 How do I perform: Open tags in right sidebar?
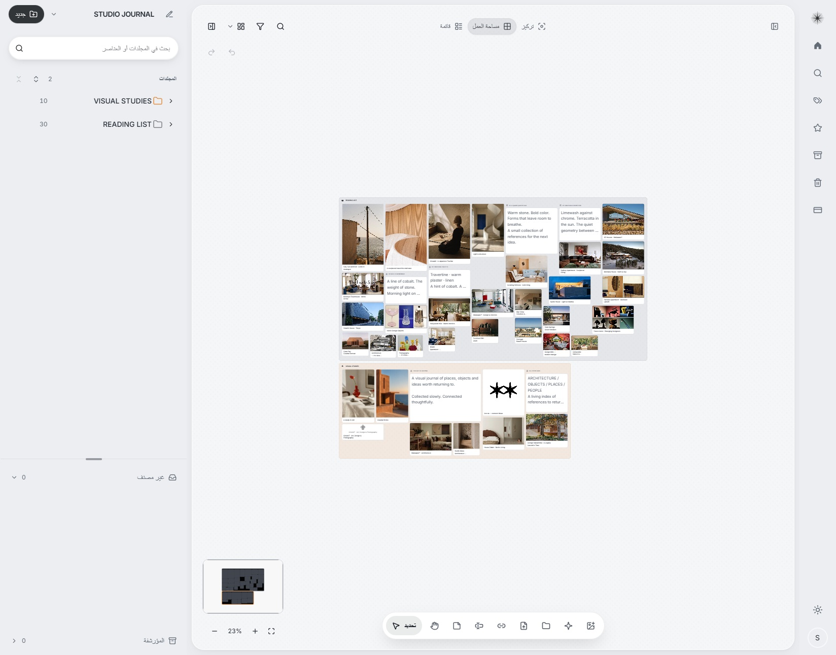(818, 100)
